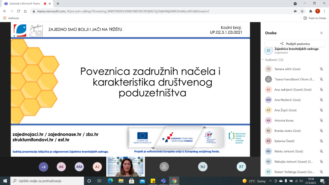
Task: Click the presenter video thumbnail
Action: 126,166
